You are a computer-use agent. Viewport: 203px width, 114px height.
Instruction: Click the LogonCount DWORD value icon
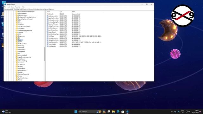coord(48,32)
